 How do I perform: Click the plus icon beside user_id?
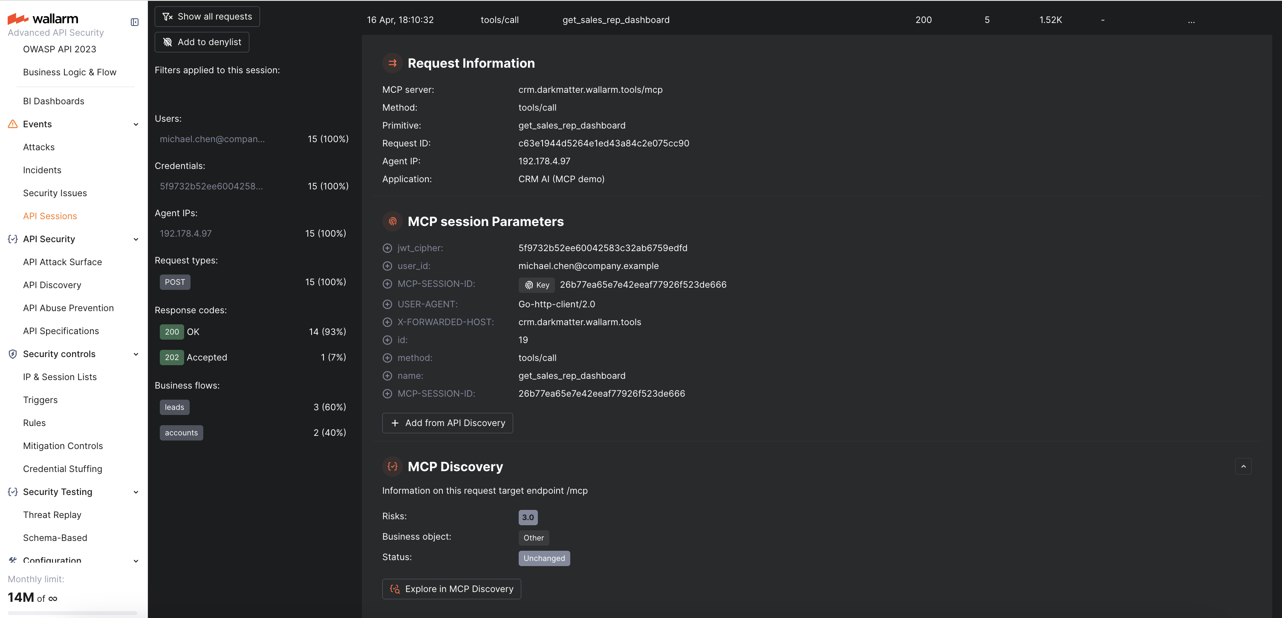[x=387, y=266]
